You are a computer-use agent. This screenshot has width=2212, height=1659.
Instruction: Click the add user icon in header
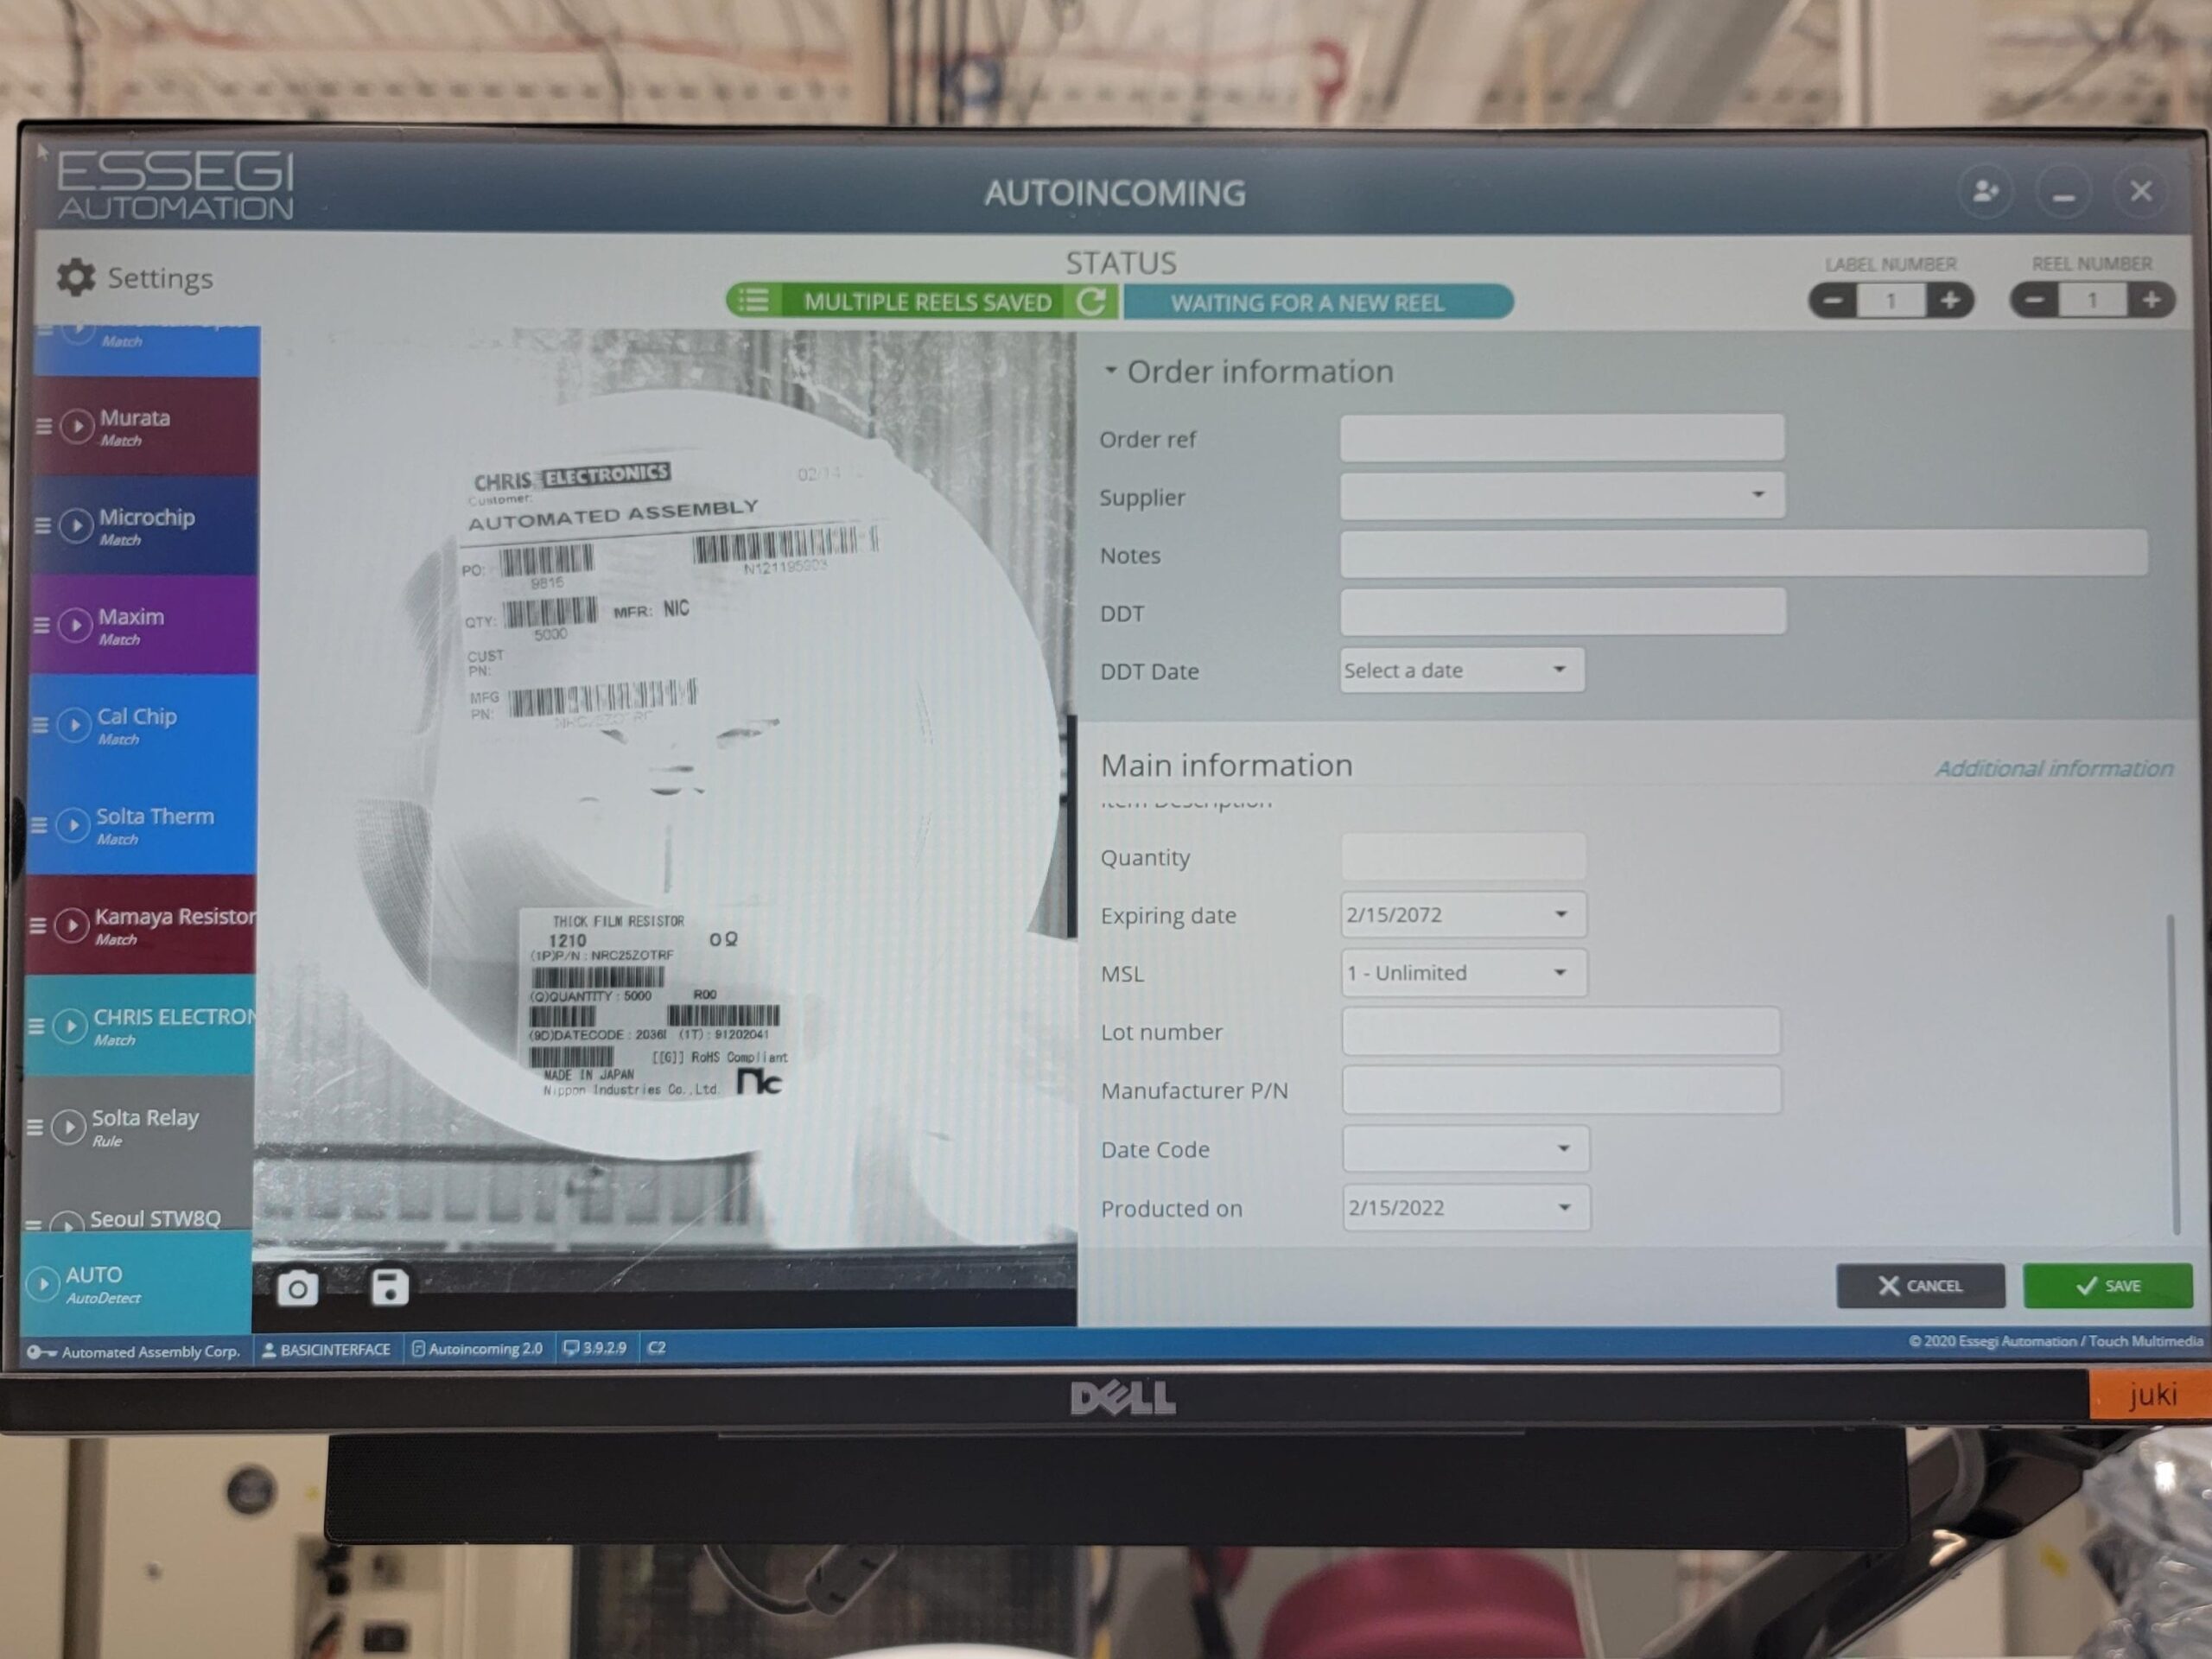1985,191
